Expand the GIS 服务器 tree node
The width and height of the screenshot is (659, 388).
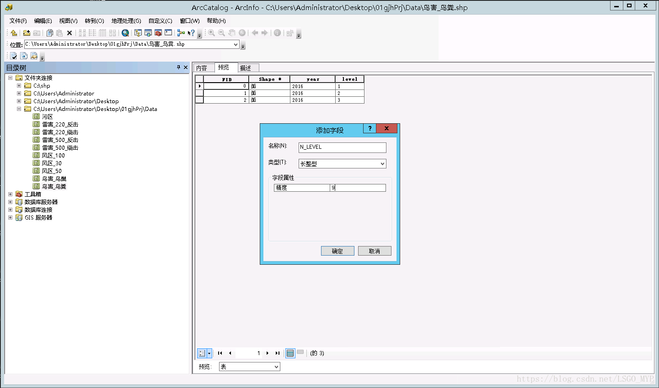pos(10,217)
